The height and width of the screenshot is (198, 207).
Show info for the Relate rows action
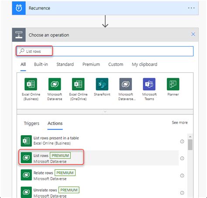[x=182, y=176]
